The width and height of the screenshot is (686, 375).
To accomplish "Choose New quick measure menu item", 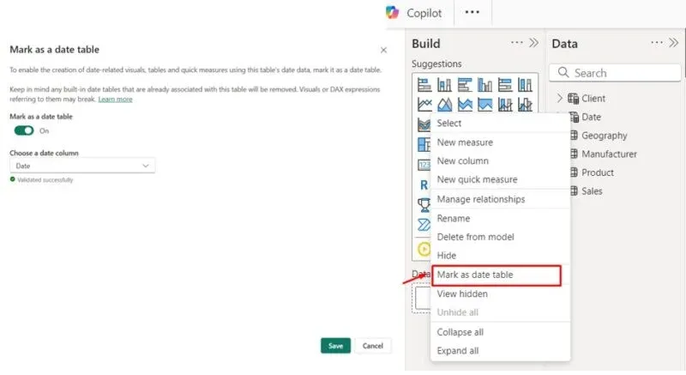I will 500,179.
